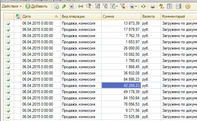Select the sum cell 73 525,86
Screen dimensions: 197x121
[x=121, y=116]
